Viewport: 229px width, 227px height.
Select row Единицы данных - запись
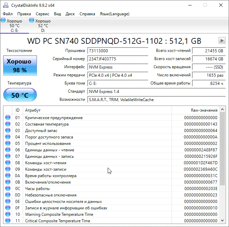point(111,156)
